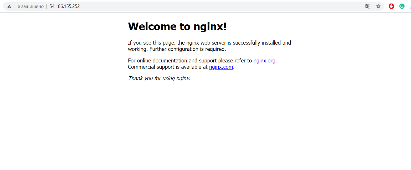Open the nginx.org documentation link

[264, 61]
